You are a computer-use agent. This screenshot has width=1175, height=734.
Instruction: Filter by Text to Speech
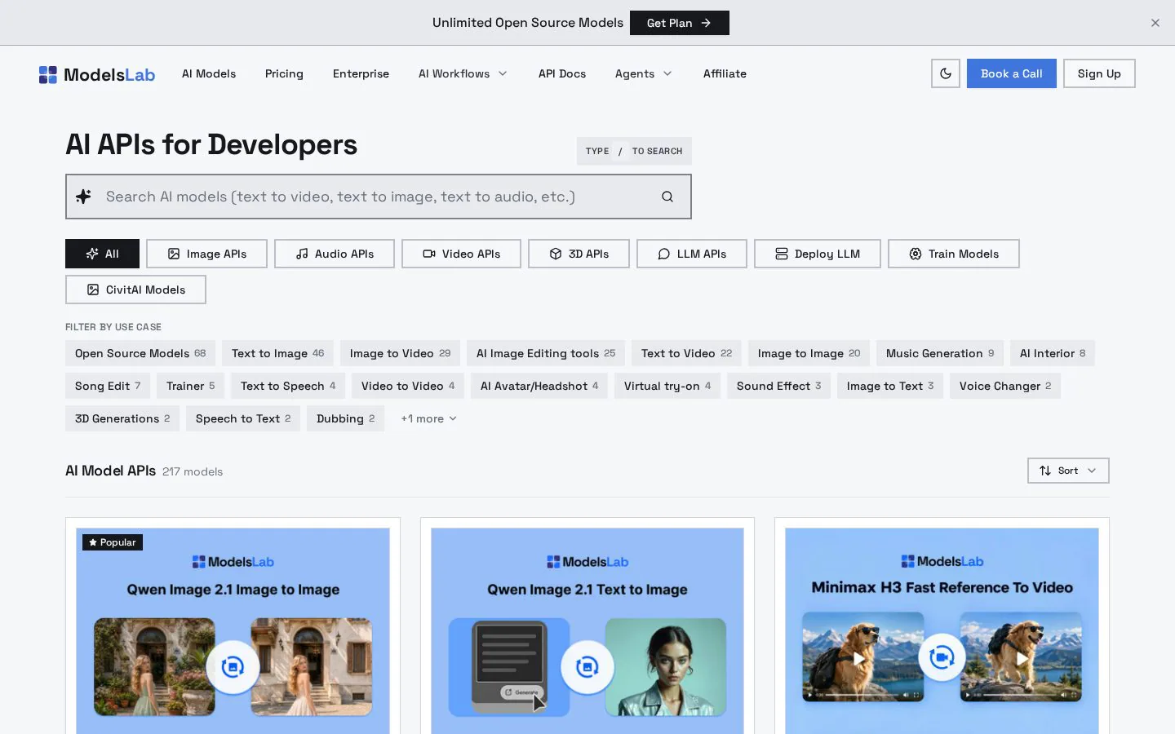click(x=288, y=386)
